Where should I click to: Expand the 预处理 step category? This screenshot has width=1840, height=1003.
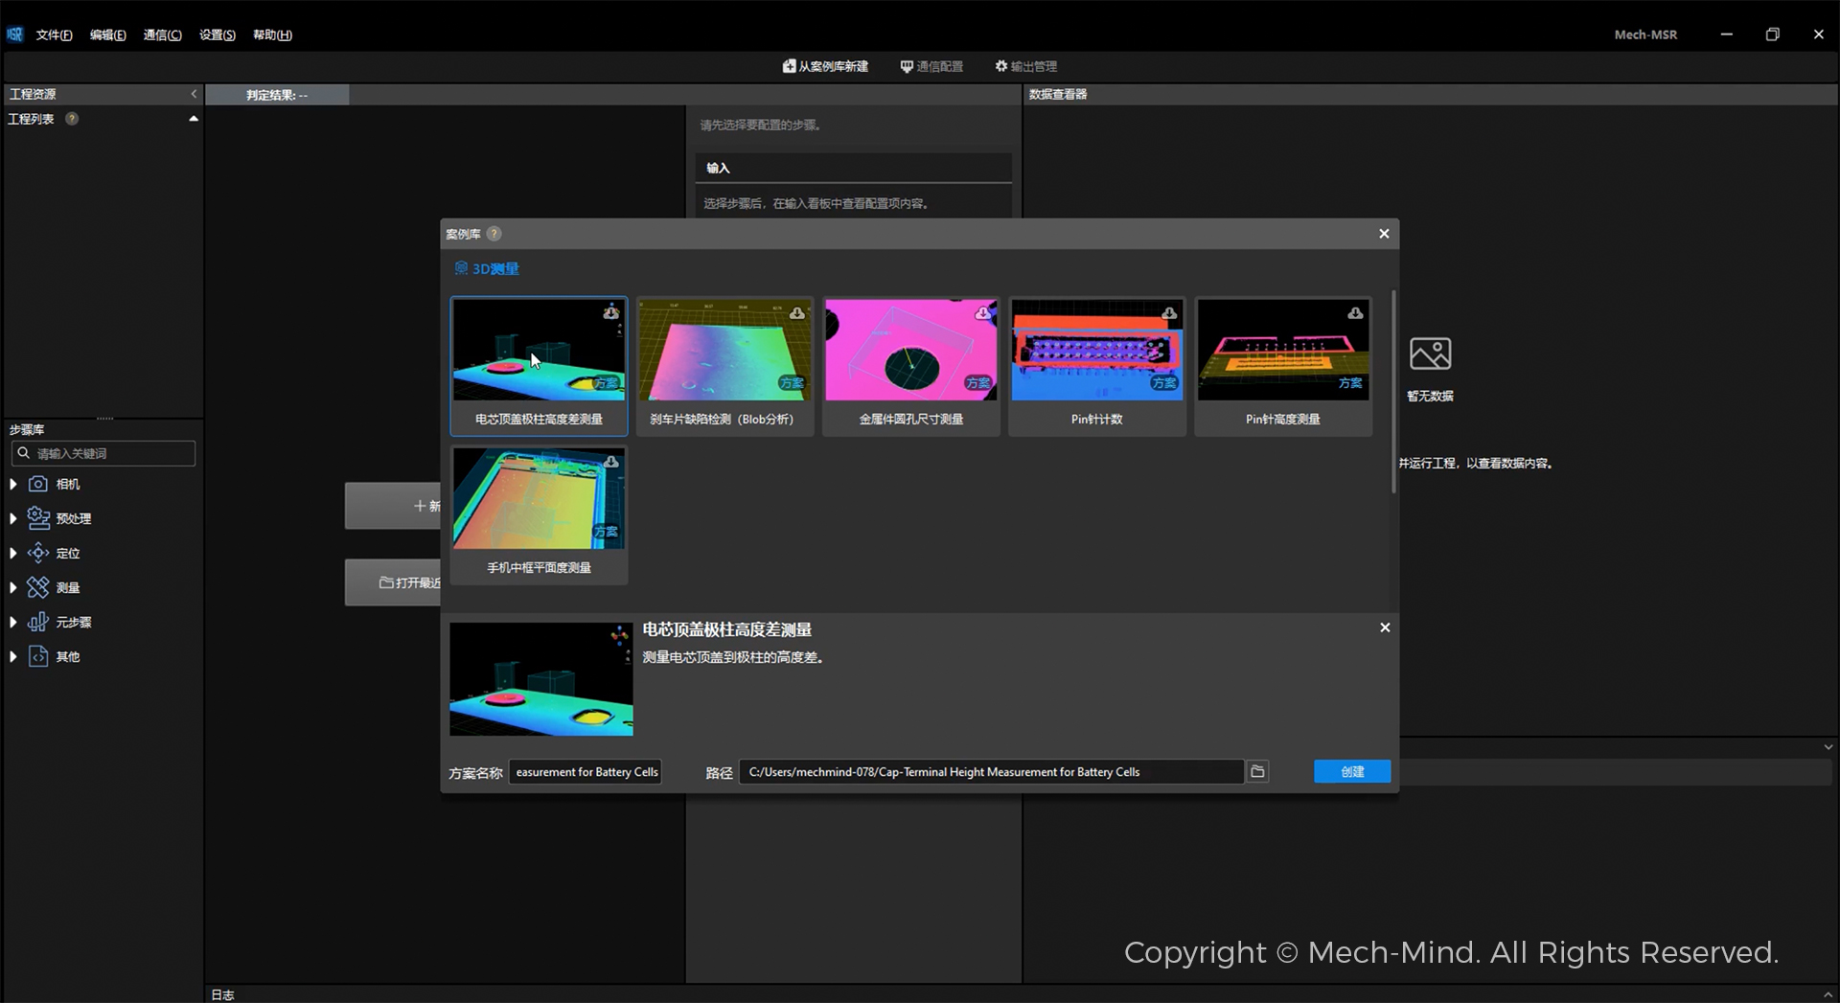click(13, 518)
